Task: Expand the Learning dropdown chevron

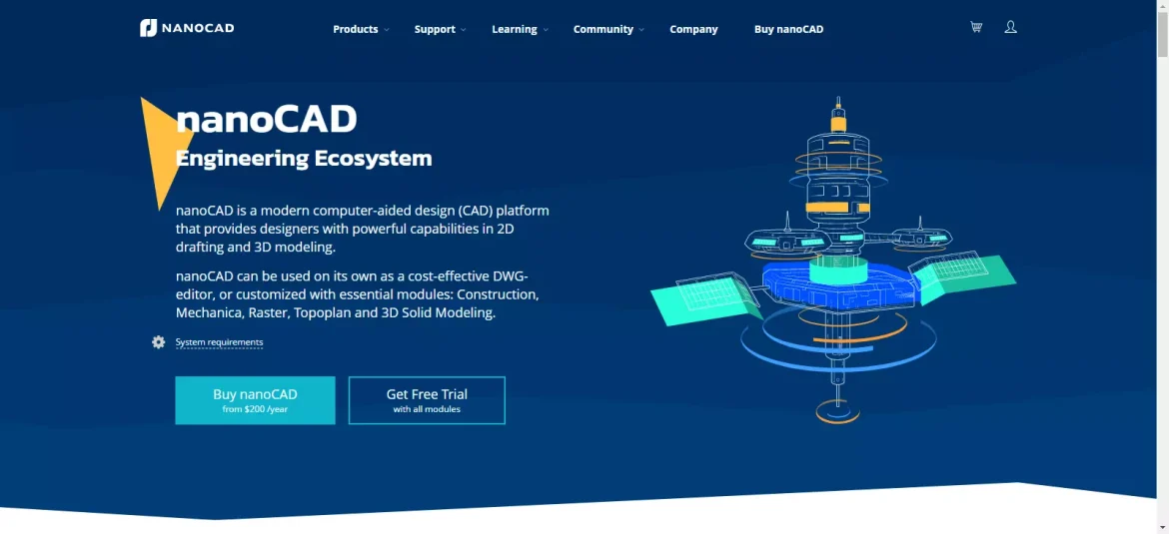Action: (546, 30)
